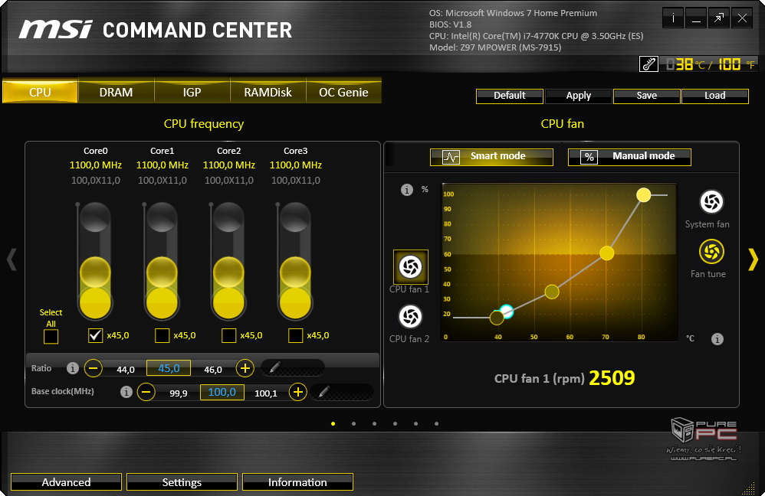The image size is (765, 496).
Task: Select the fan curve point near 35%
Action: click(x=552, y=292)
